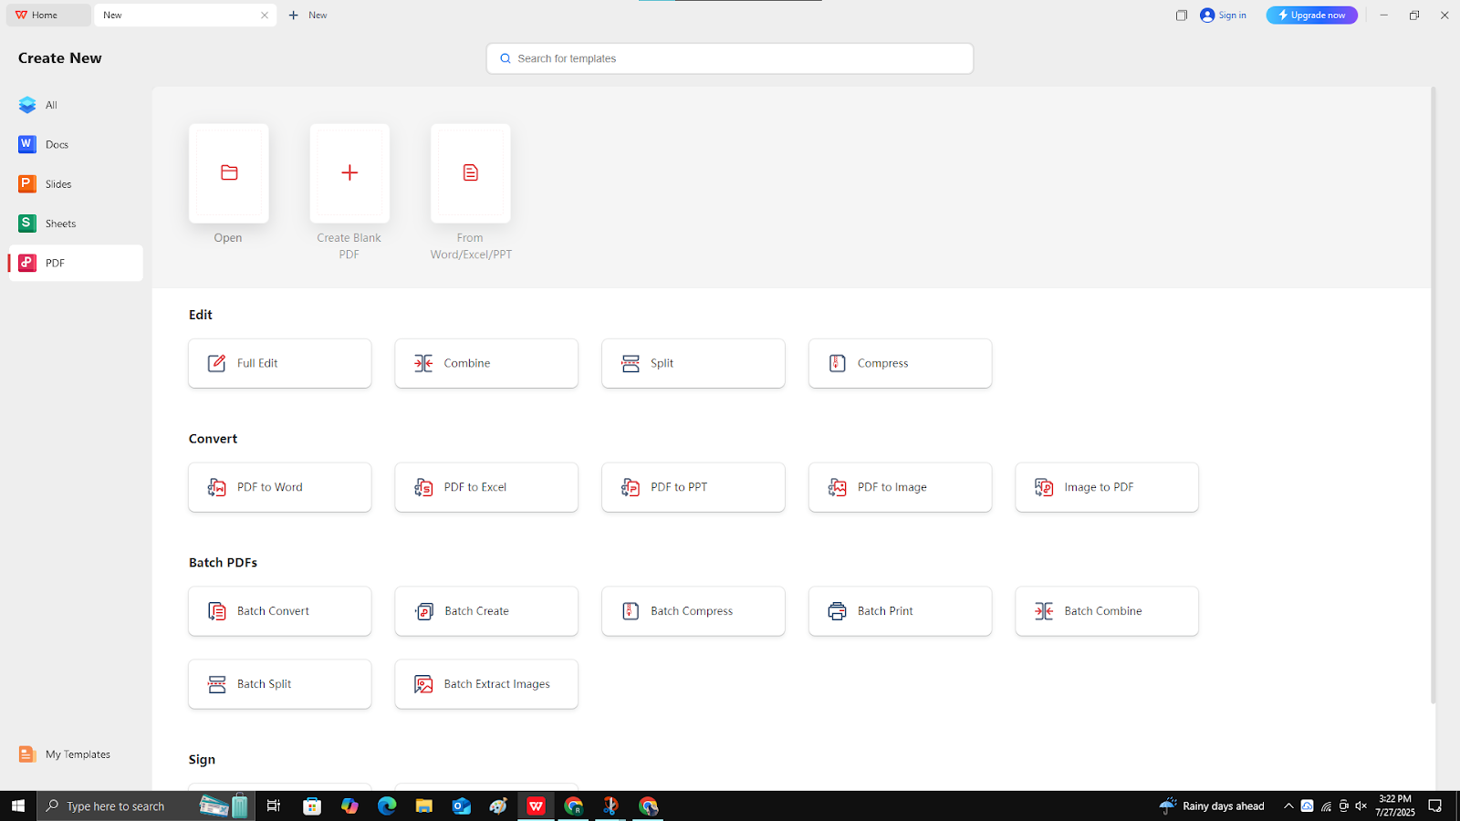Viewport: 1460px width, 821px height.
Task: Add a new tab with plus button
Action: coord(293,16)
